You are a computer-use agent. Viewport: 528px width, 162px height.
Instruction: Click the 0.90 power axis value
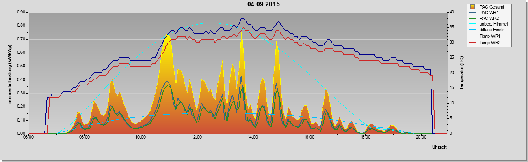pos(22,12)
